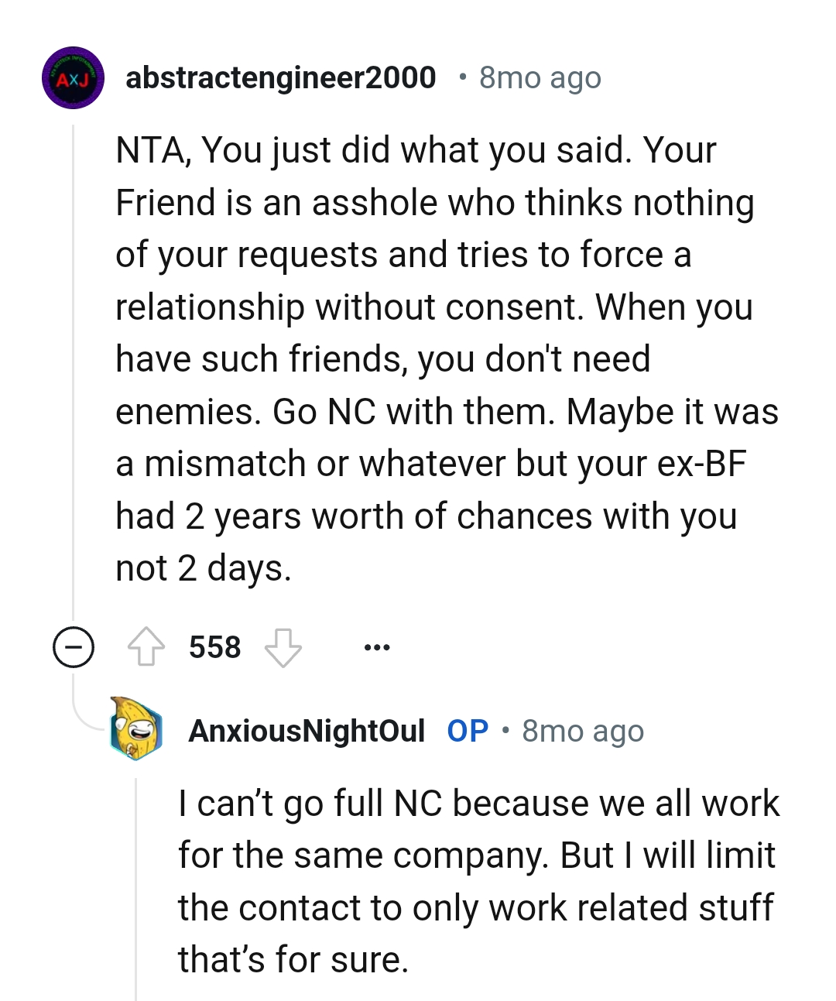Collapse the comment thread with minus button
836x1001 pixels.
coord(74,647)
